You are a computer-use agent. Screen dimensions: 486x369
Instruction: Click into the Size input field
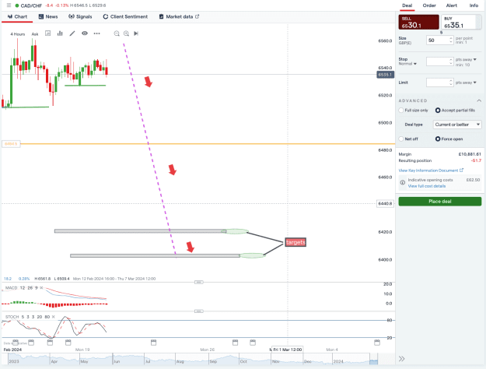[437, 40]
